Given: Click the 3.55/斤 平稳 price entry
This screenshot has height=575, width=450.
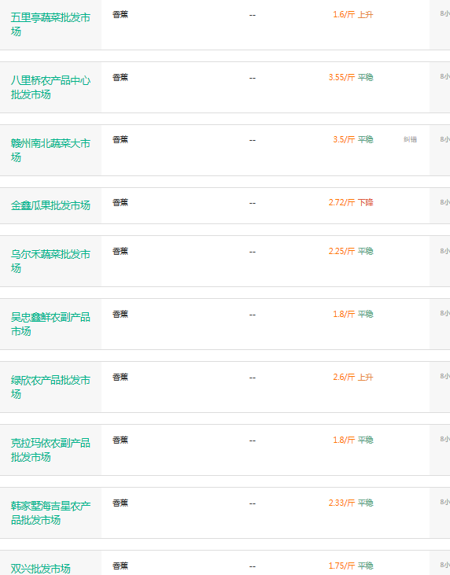Looking at the screenshot, I should click(x=351, y=77).
